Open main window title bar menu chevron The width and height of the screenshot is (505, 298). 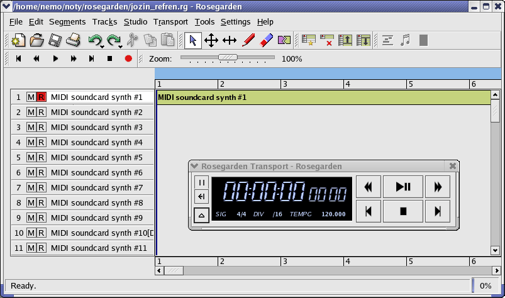coord(6,6)
